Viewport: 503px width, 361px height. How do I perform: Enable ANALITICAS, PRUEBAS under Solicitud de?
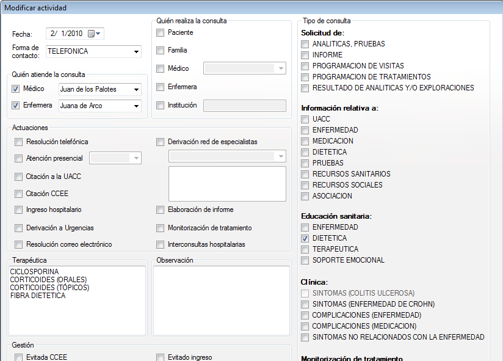(x=304, y=44)
